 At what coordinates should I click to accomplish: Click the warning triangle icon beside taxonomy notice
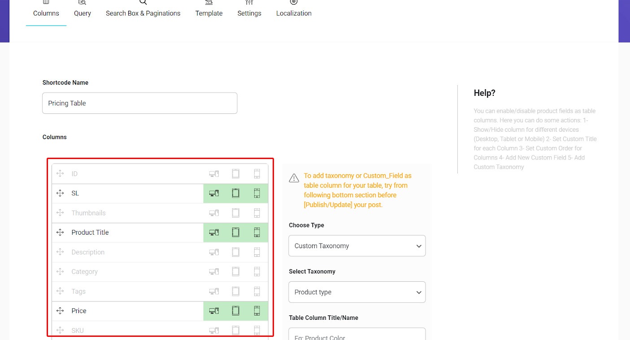click(x=294, y=178)
